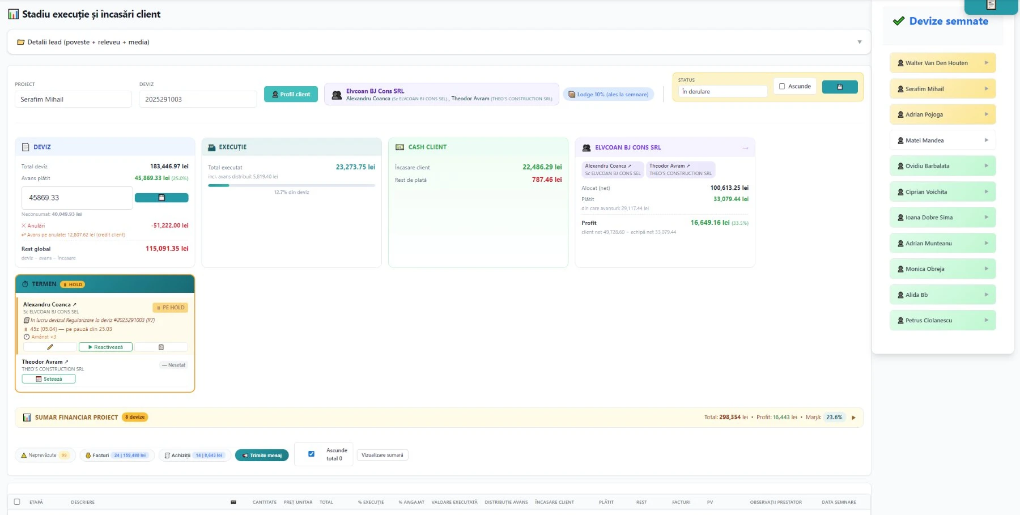This screenshot has height=515, width=1020.
Task: Open Vizualizare sumară
Action: 382,454
